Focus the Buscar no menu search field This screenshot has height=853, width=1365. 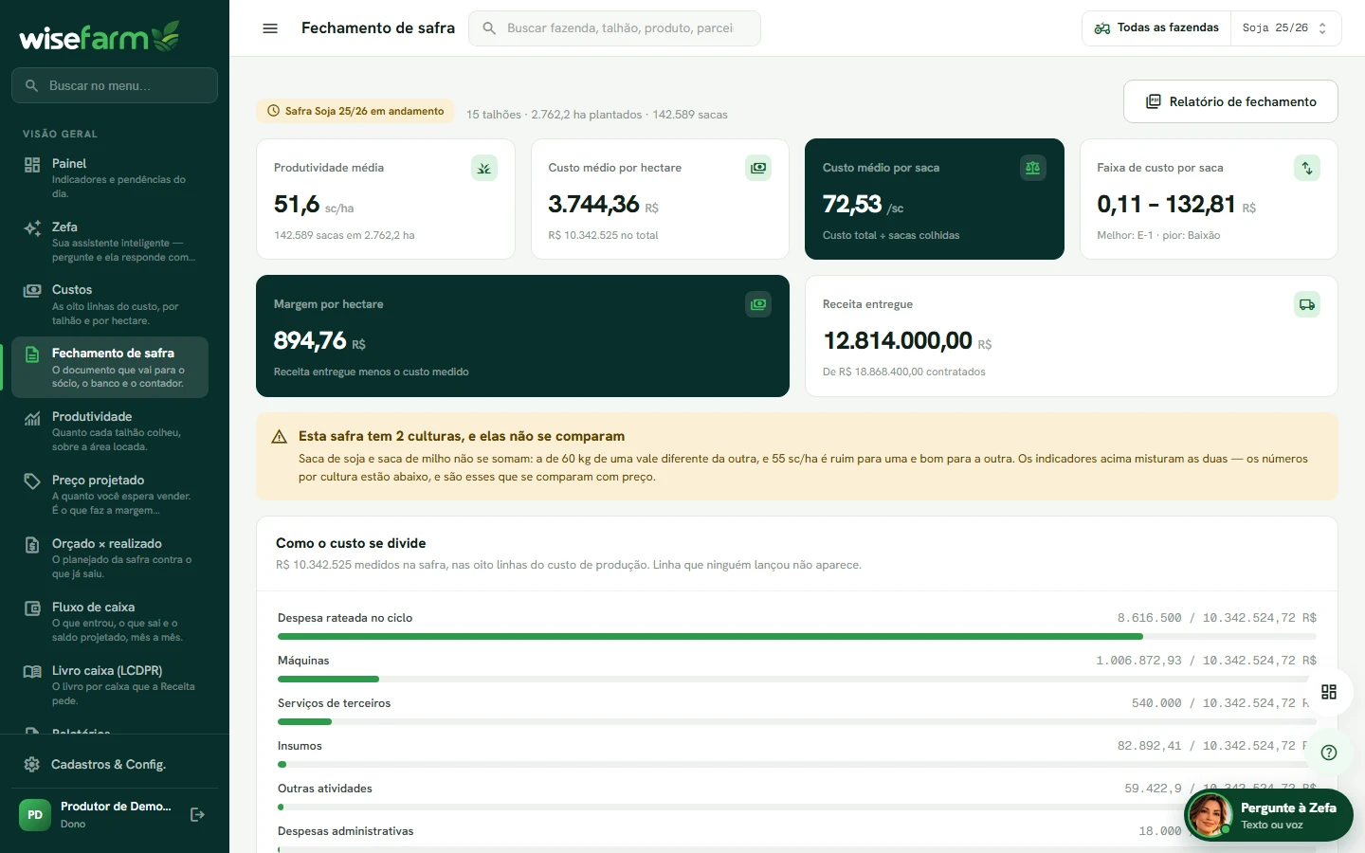115,85
